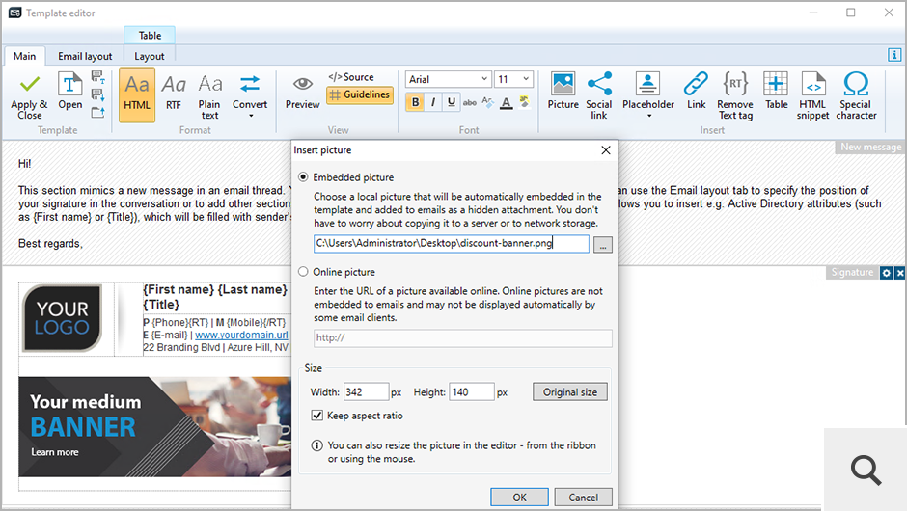Insert a Social link
Screen dimensions: 907x511
click(598, 96)
